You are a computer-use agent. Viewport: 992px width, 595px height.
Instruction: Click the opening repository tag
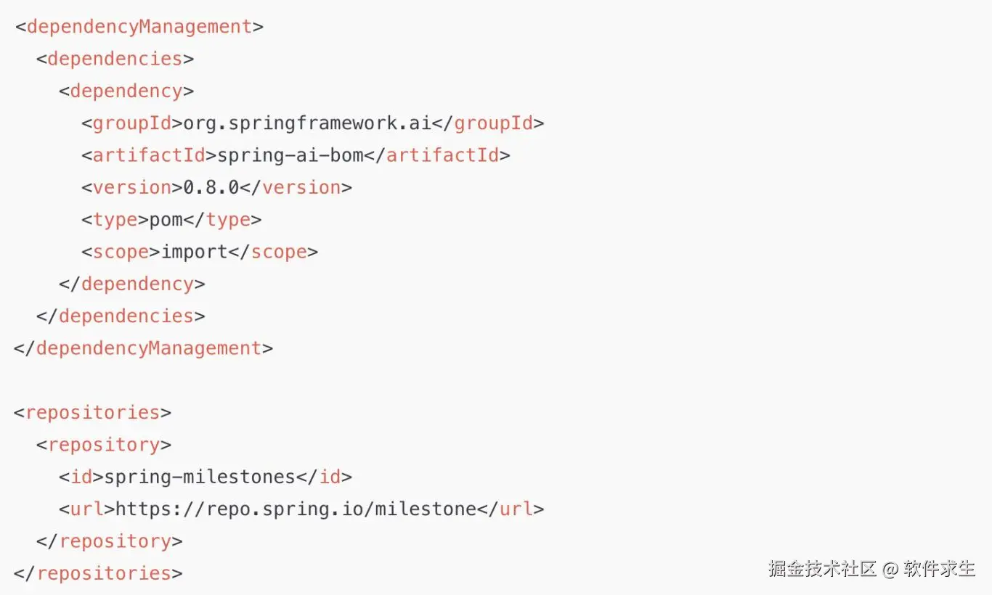[104, 444]
